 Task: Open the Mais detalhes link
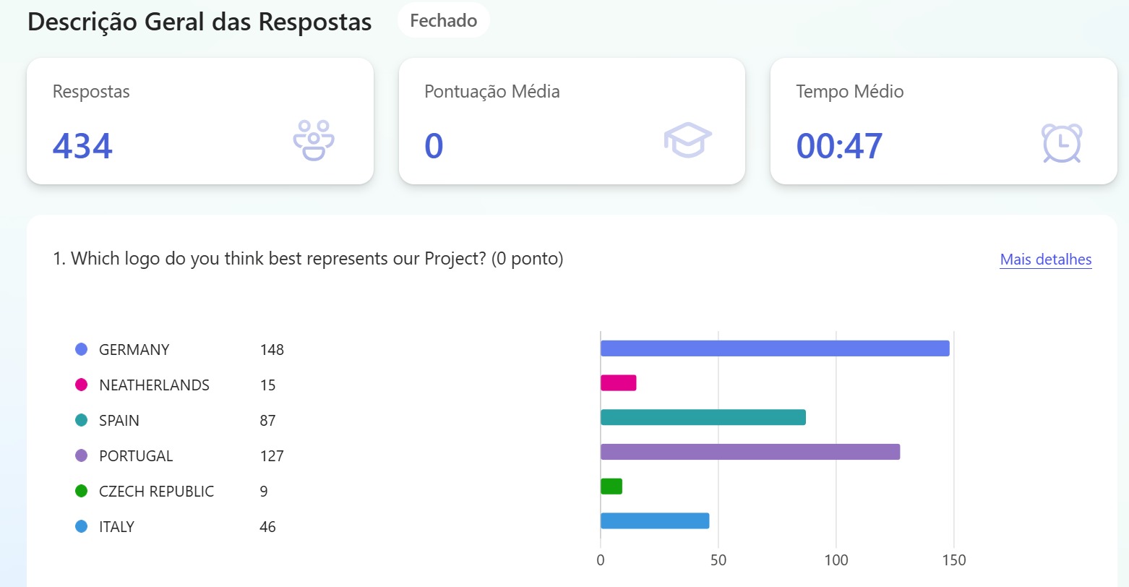(1045, 260)
